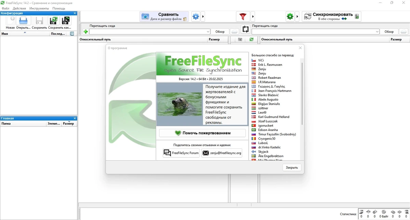Click the save-as-batch-job icon with console

tap(66, 20)
